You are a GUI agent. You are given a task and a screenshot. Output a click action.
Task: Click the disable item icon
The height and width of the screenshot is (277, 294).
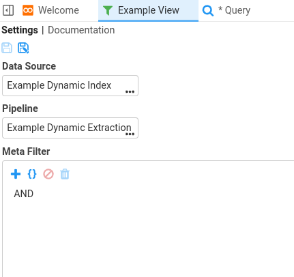(48, 174)
